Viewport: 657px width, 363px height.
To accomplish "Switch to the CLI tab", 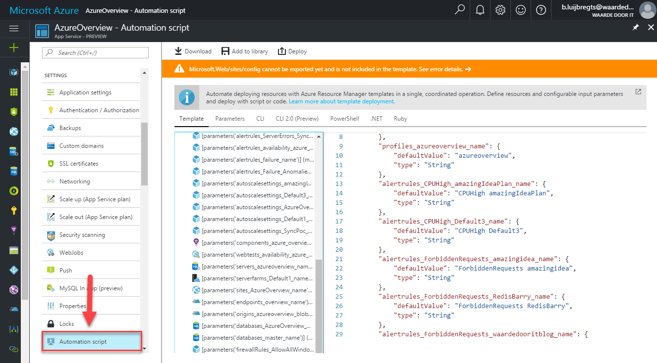I will coord(260,119).
